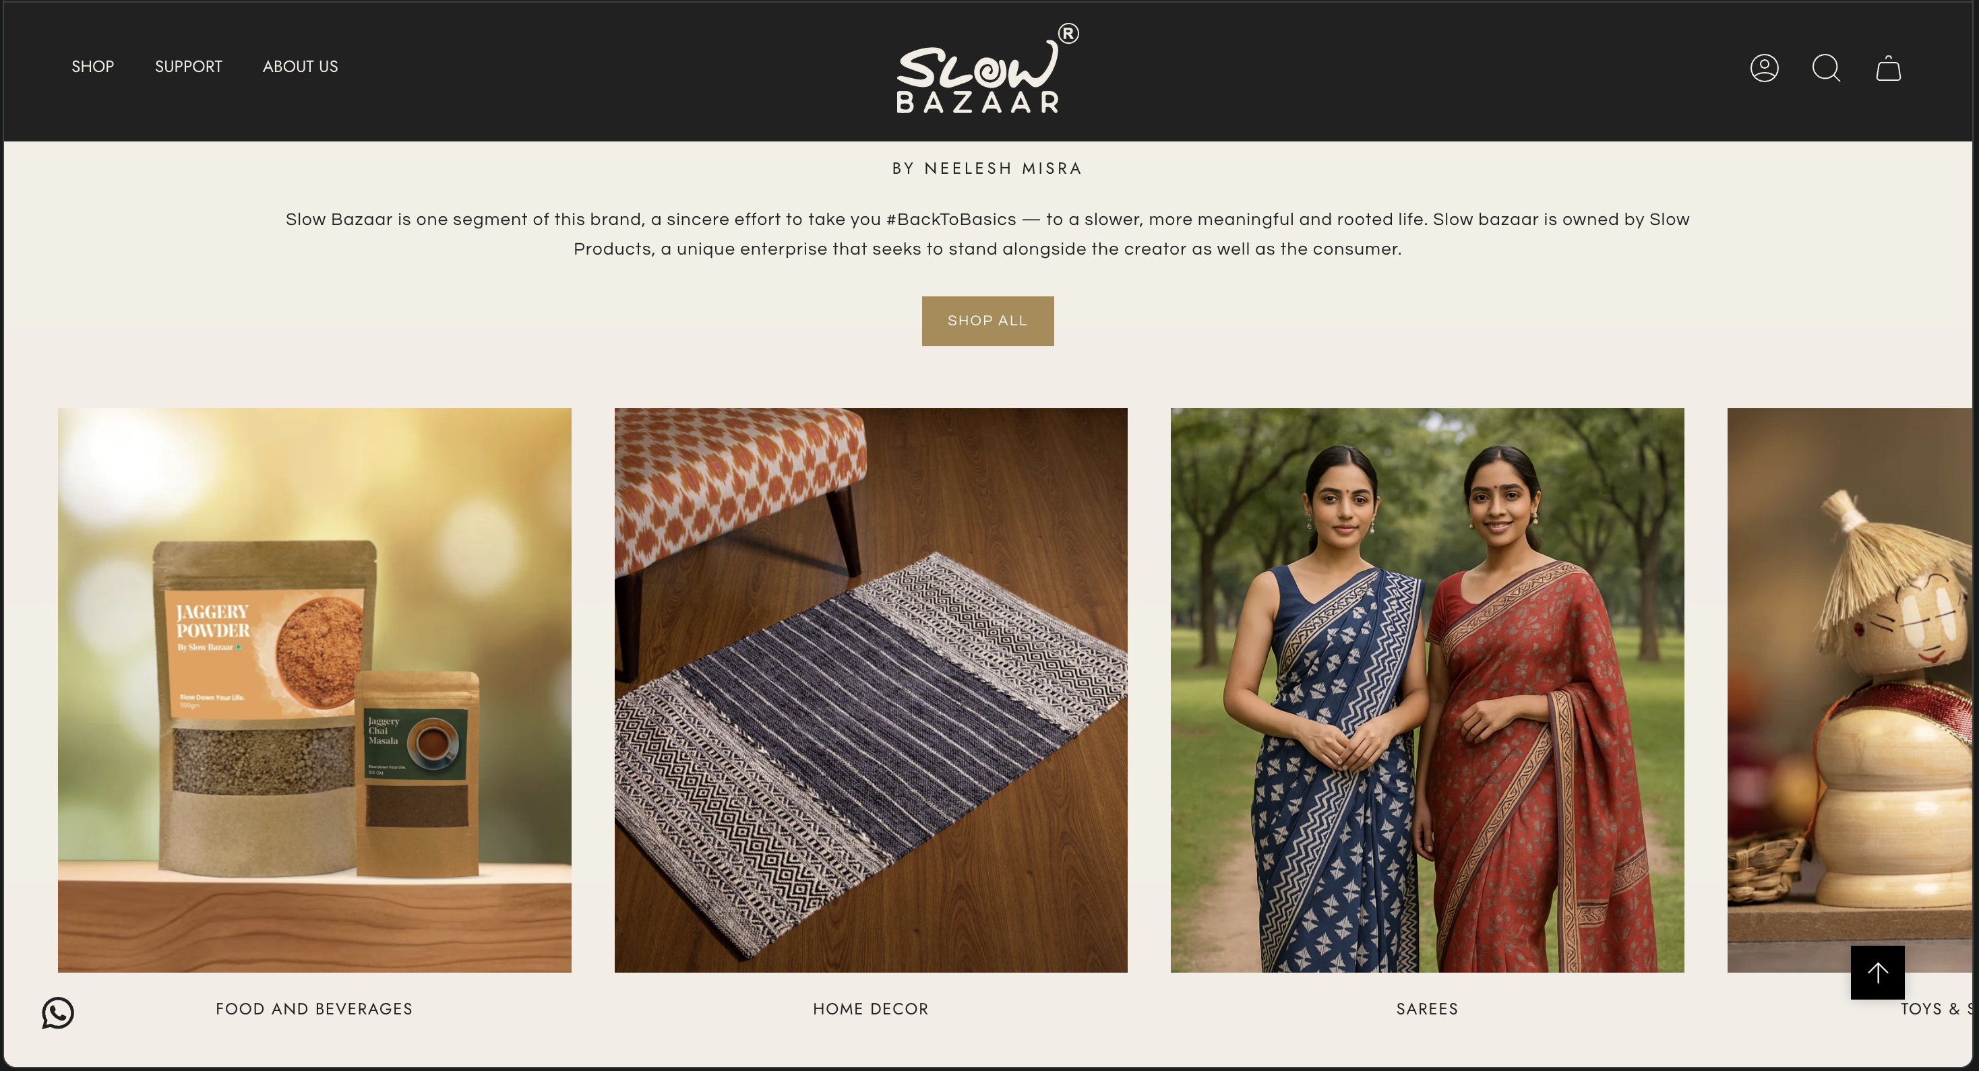Open the account profile icon

coord(1764,67)
